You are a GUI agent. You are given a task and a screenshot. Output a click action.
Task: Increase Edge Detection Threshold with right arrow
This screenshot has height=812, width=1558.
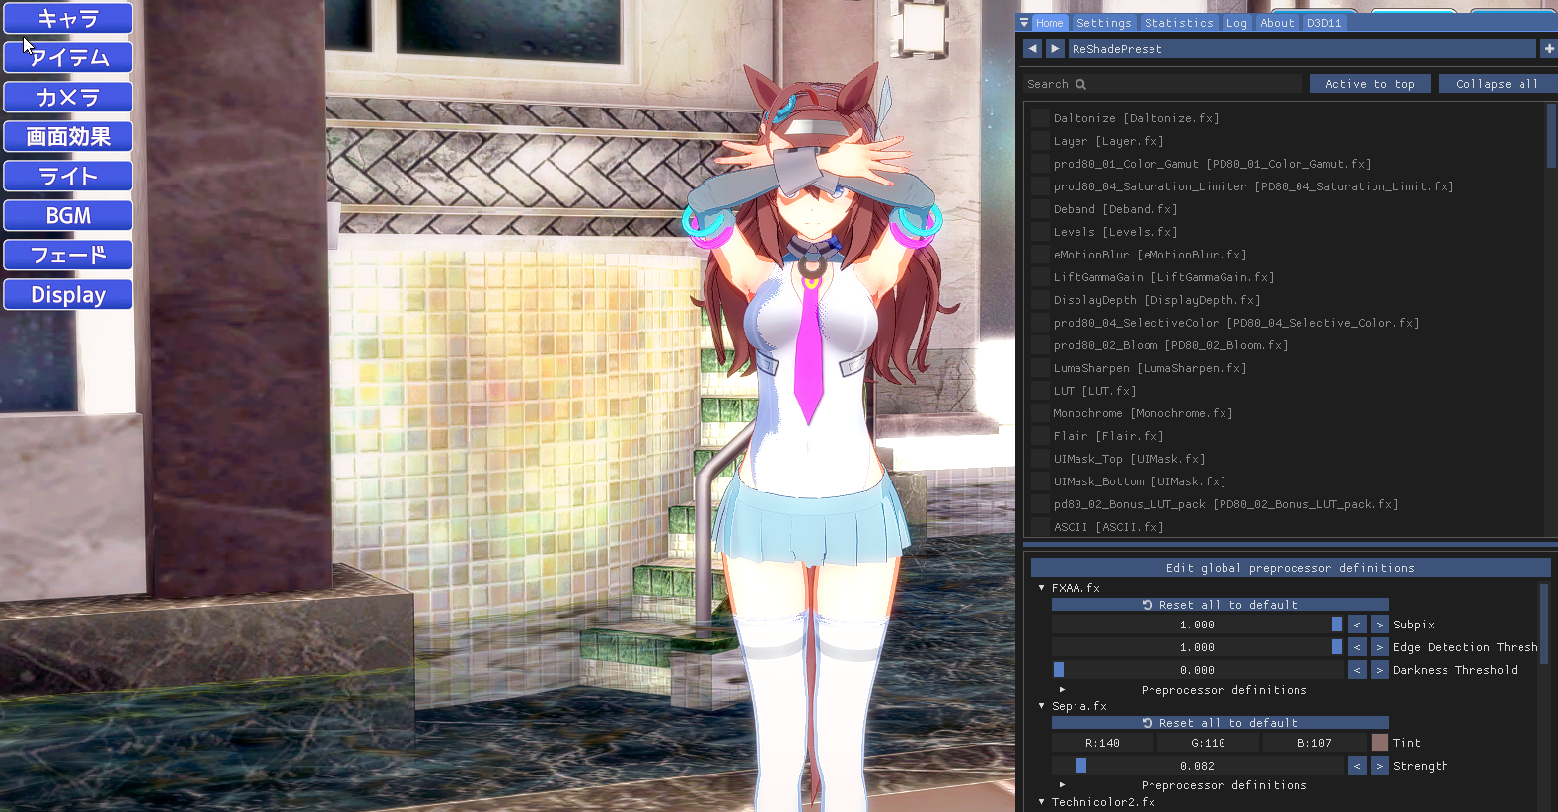1379,647
